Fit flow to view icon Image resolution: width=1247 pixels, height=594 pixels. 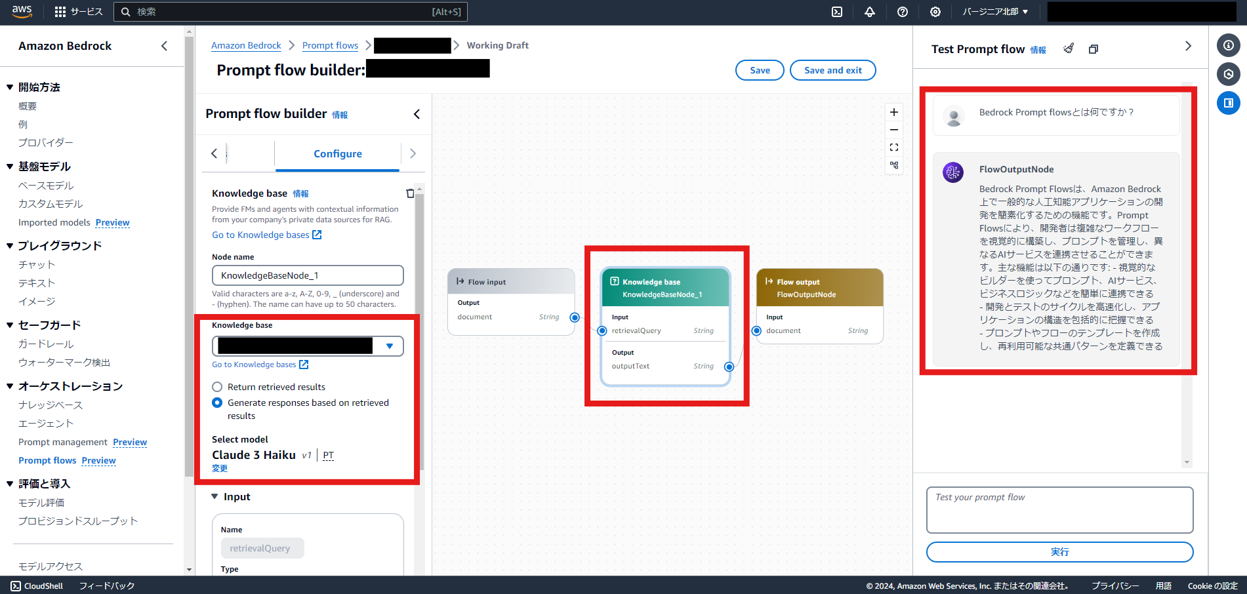[x=894, y=148]
